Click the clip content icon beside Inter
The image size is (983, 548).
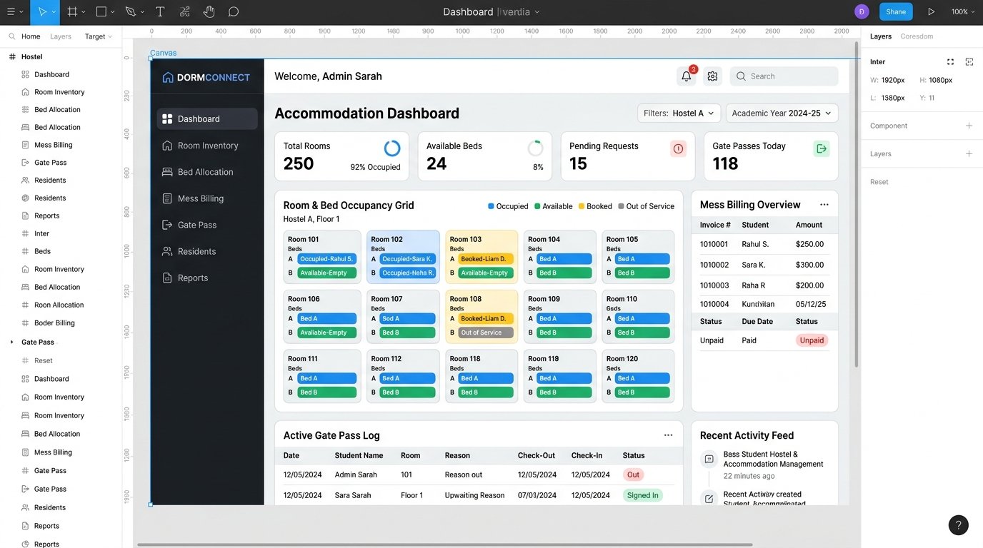tap(969, 62)
